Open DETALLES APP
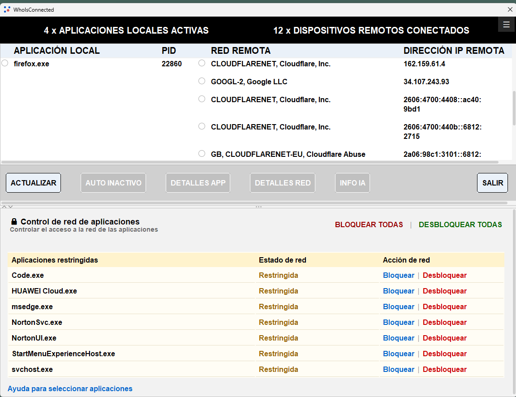This screenshot has height=397, width=516. click(x=198, y=183)
